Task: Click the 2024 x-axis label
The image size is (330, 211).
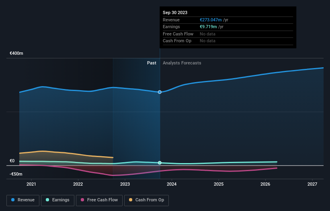Action: (x=172, y=184)
